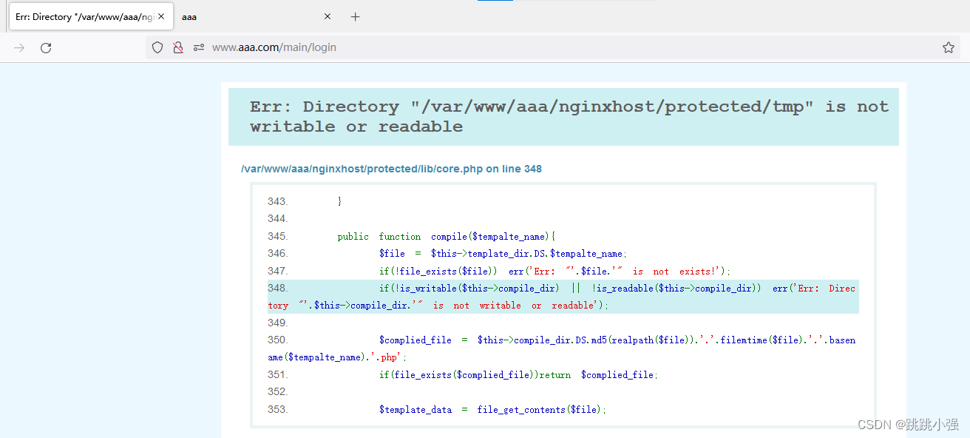Close the 'aaa' tab
Image resolution: width=970 pixels, height=438 pixels.
coord(328,16)
